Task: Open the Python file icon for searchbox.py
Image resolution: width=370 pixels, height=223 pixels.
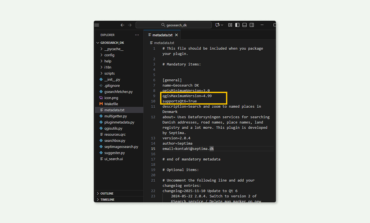Action: pyautogui.click(x=101, y=140)
